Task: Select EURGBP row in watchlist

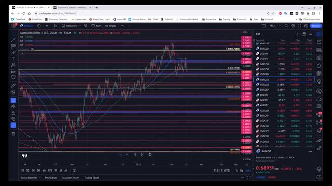Action: [x=284, y=90]
